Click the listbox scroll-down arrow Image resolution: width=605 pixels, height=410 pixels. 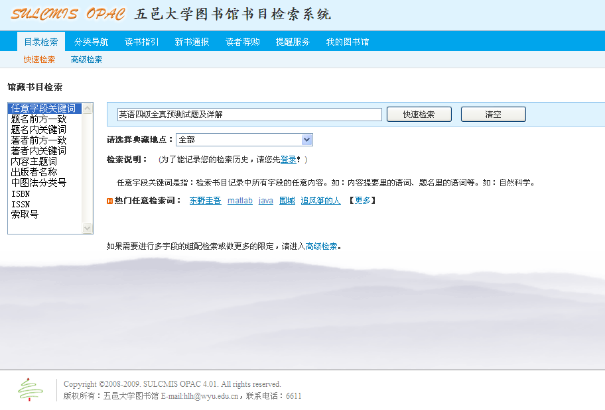[x=87, y=228]
